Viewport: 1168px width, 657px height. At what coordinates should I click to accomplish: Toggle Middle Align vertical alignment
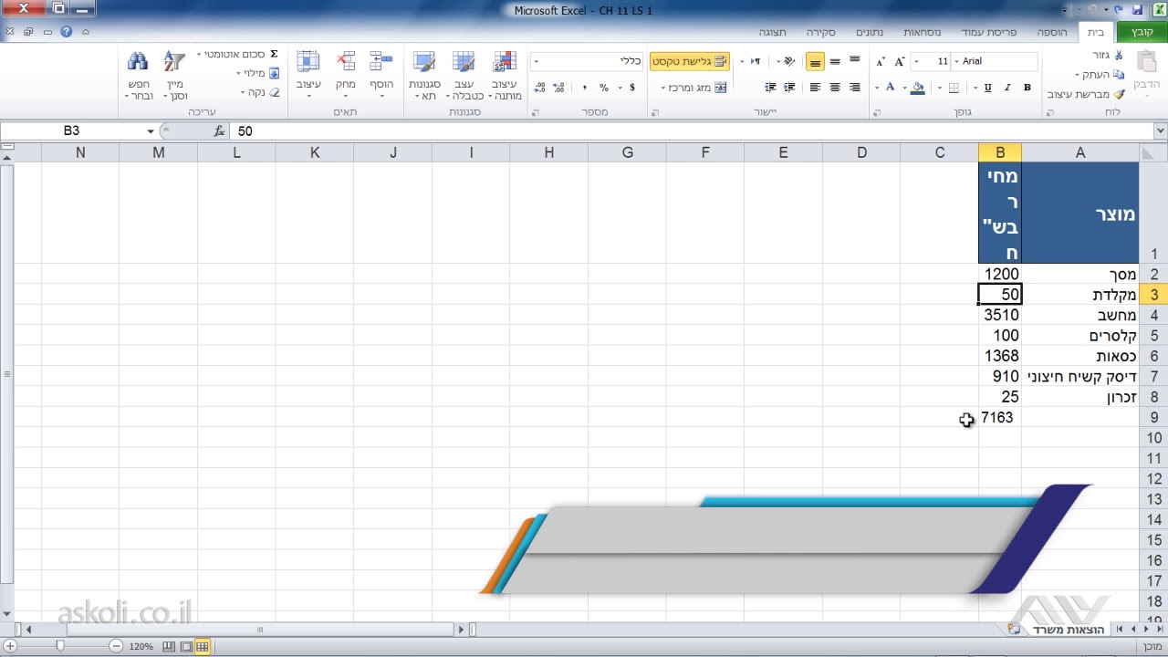tap(835, 61)
